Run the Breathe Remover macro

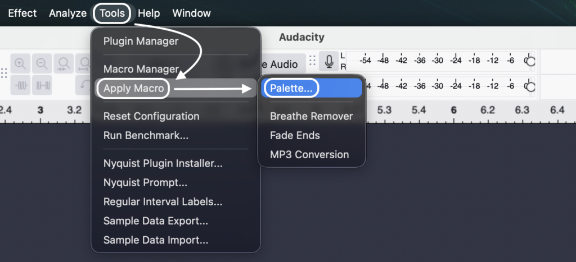pyautogui.click(x=311, y=116)
